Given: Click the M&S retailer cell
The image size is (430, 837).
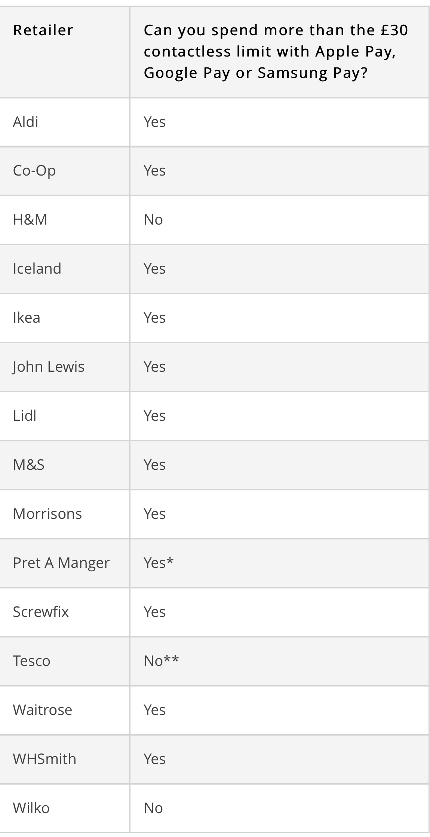Looking at the screenshot, I should tap(28, 465).
